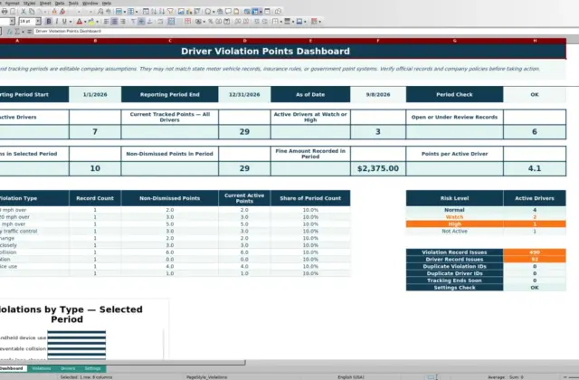Open the Data menu
Screen dimensions: 579x380
[60, 3]
